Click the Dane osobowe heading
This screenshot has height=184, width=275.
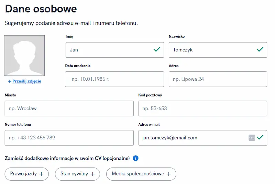[x=41, y=9]
